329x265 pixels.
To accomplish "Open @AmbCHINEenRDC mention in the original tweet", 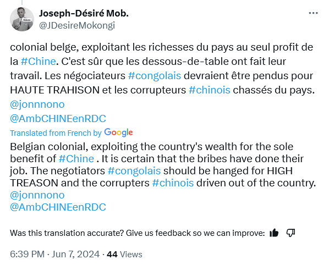I will (x=58, y=119).
